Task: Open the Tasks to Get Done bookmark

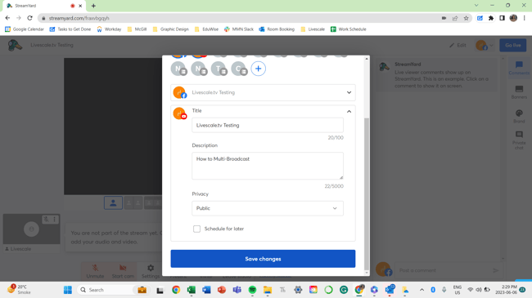Action: click(x=70, y=29)
